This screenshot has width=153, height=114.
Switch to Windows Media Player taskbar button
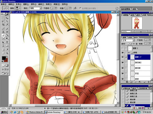coord(35,112)
